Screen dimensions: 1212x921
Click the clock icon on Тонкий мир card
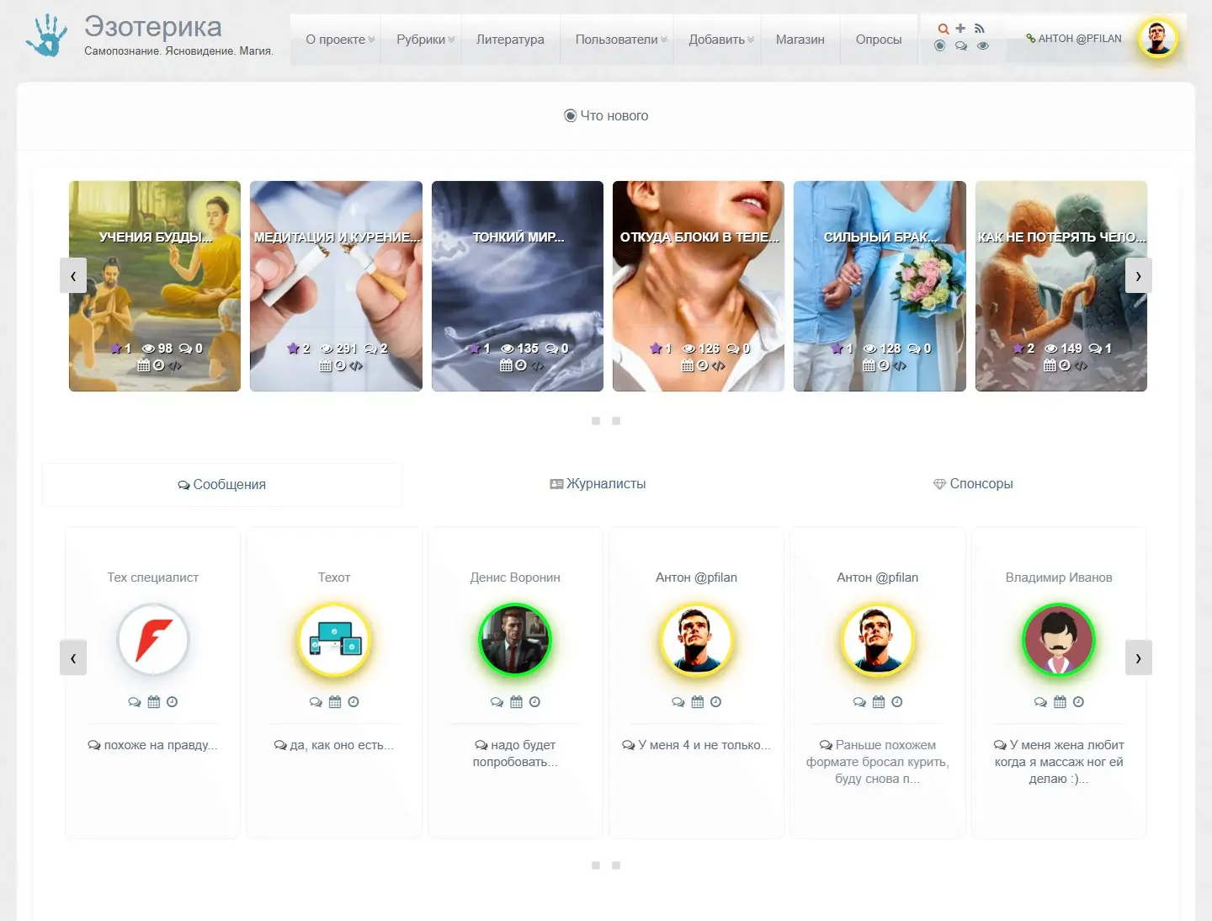521,365
